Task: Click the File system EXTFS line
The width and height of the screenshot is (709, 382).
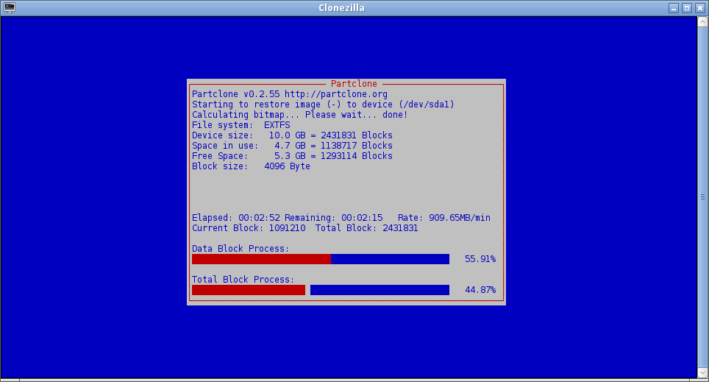Action: [x=241, y=125]
